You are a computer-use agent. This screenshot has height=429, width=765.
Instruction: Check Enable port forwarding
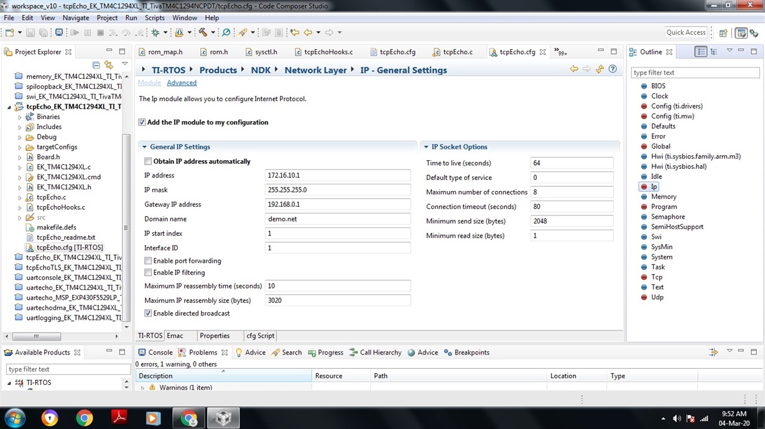pyautogui.click(x=148, y=261)
